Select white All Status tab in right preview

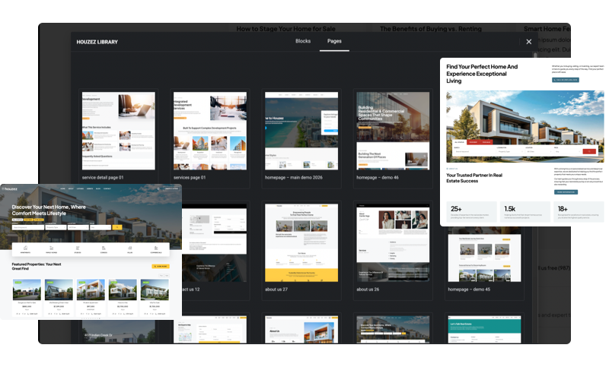pos(460,142)
